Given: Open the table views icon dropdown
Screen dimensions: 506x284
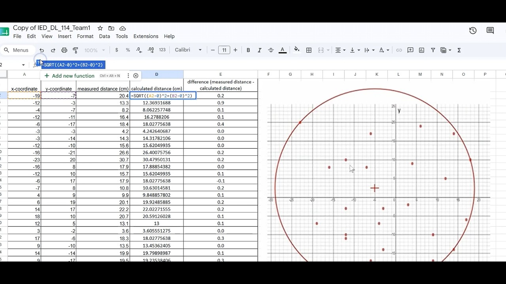Looking at the screenshot, I should (x=446, y=50).
